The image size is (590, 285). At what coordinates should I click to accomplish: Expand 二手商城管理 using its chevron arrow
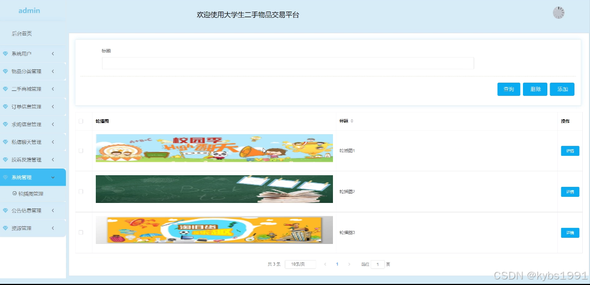pos(53,89)
